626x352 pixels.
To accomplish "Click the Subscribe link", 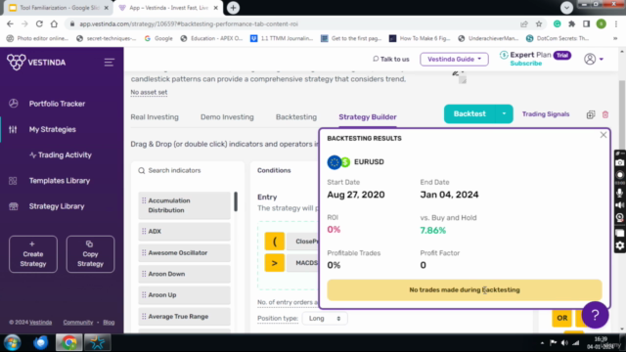I will pos(526,64).
